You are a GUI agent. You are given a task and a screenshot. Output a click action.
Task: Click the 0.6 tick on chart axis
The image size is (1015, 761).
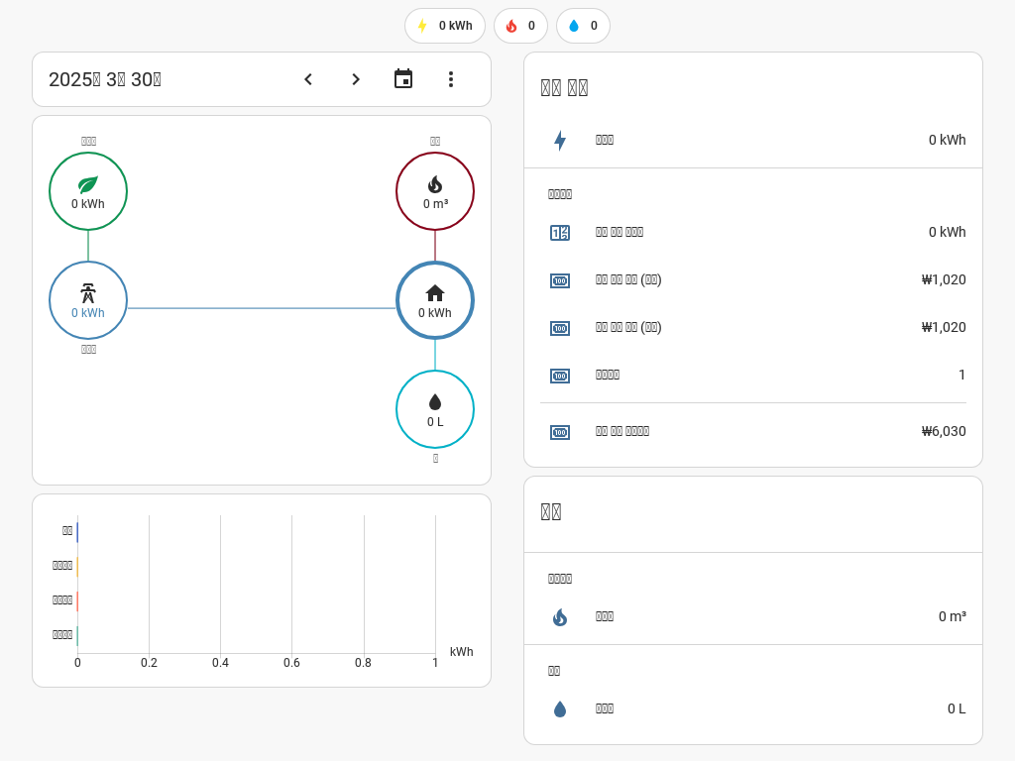coord(291,663)
